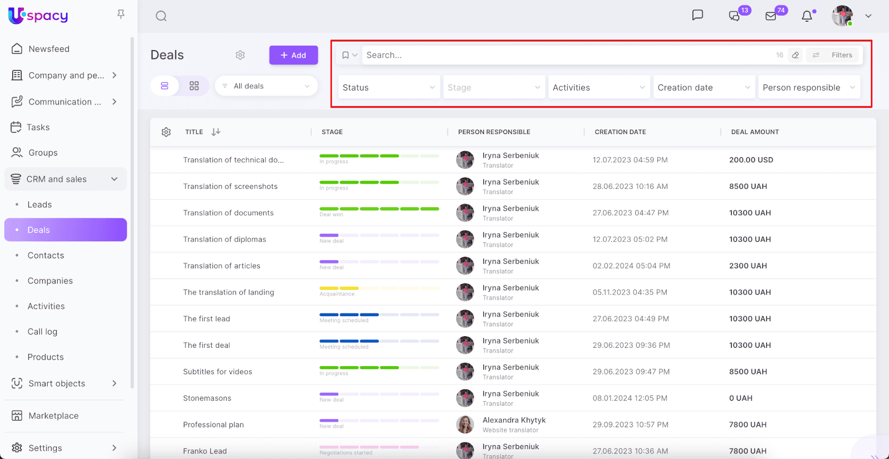Click the Deals settings gear next to title
Screen dimensions: 889x459
tap(240, 55)
